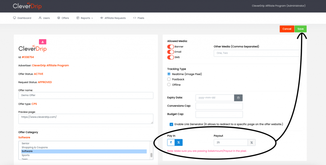Click the Cancel button
326x165 pixels.
click(287, 29)
